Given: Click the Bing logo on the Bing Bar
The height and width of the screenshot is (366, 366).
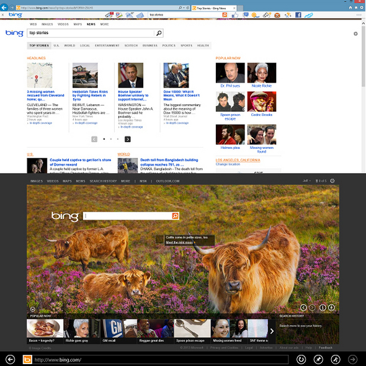Looking at the screenshot, I should [15, 15].
